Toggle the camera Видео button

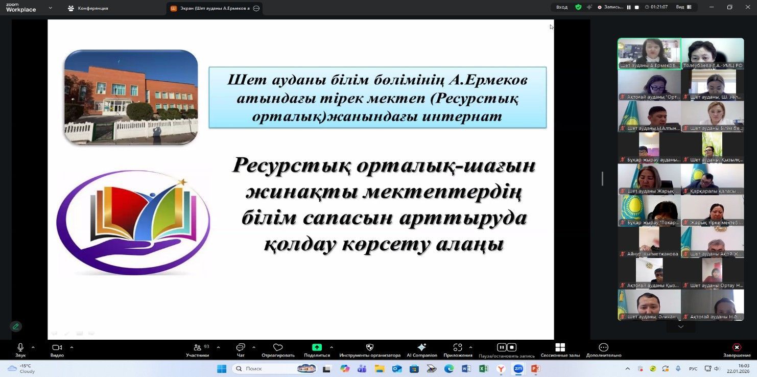(57, 350)
